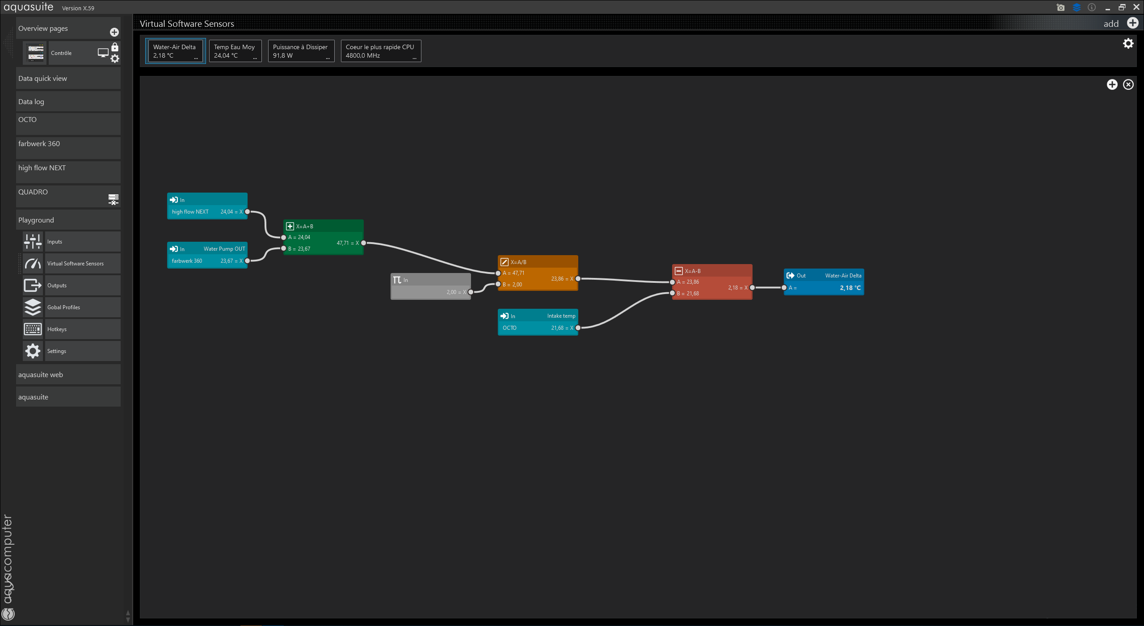Expand the high flow NEXT section

click(68, 172)
